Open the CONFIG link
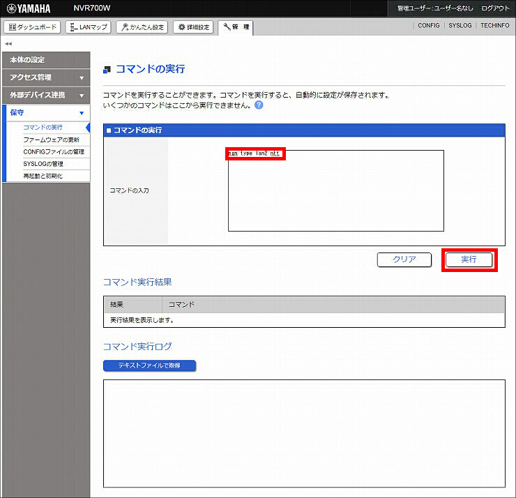This screenshot has height=498, width=516. pyautogui.click(x=428, y=25)
